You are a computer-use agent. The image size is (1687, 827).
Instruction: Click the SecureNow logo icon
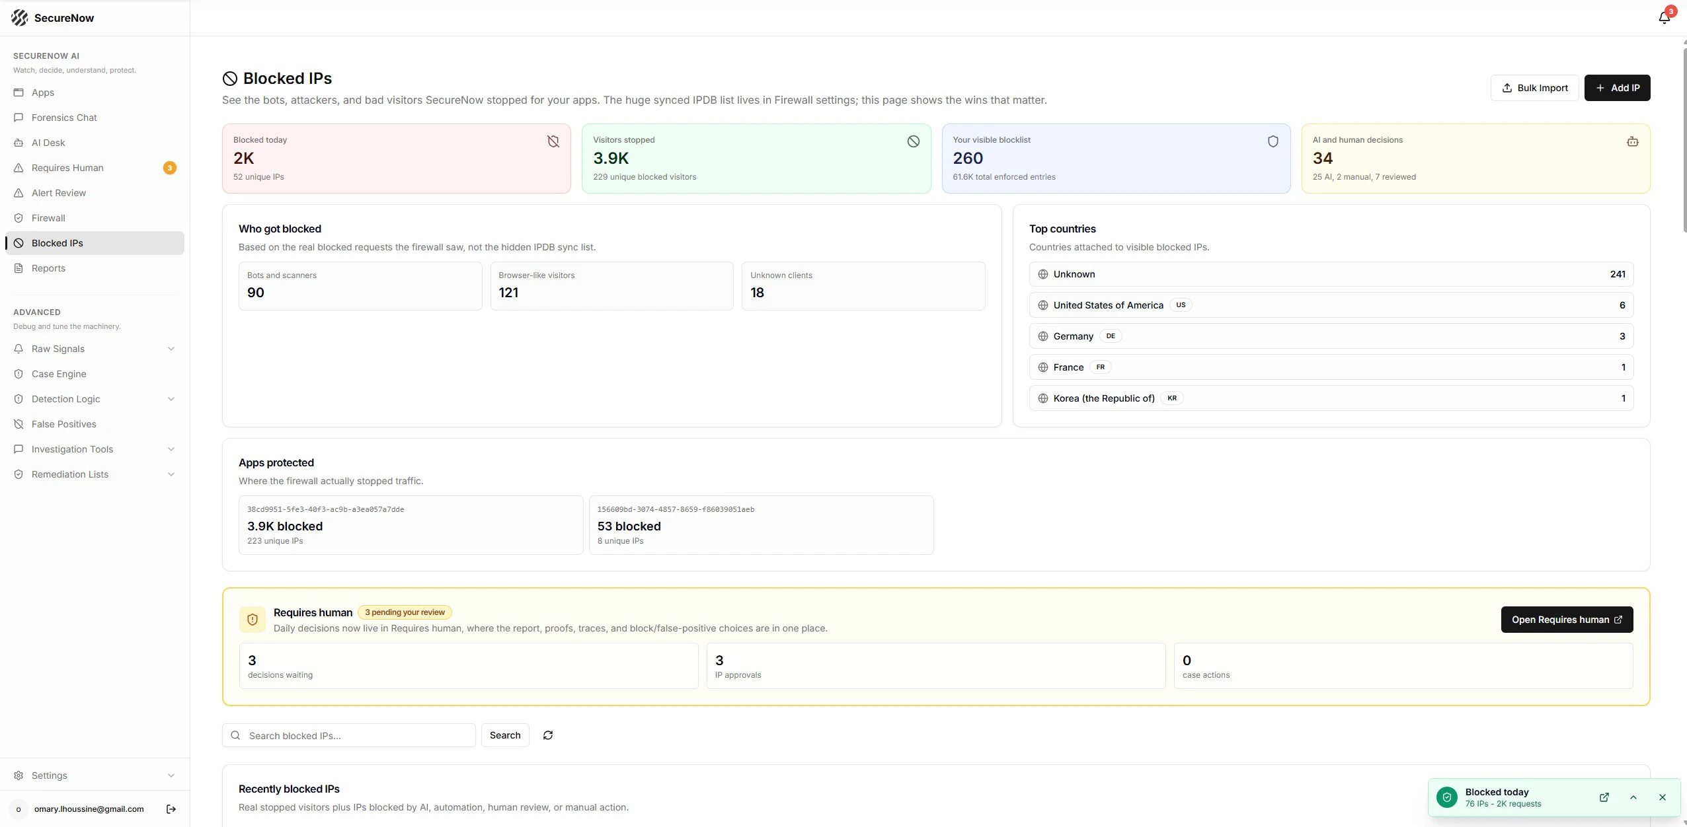point(20,18)
